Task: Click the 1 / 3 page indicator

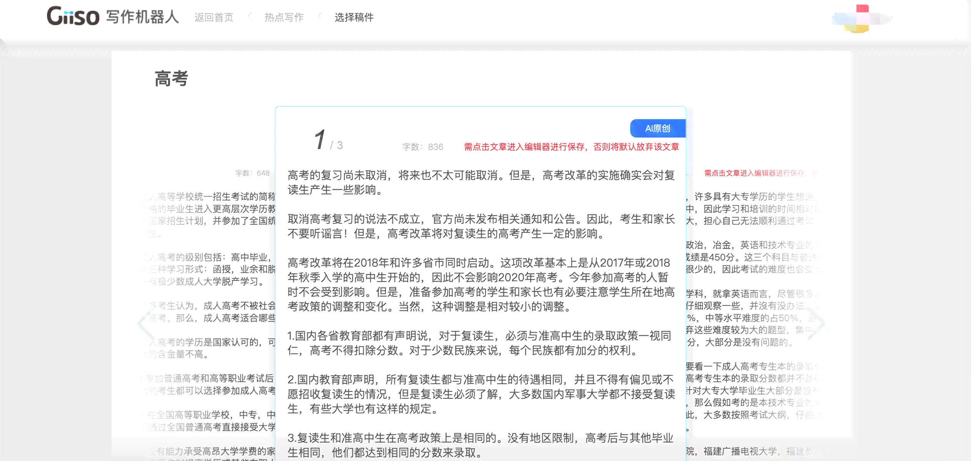Action: (x=328, y=140)
